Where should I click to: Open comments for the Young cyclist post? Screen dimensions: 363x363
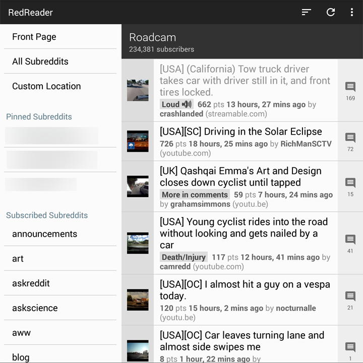coord(350,244)
